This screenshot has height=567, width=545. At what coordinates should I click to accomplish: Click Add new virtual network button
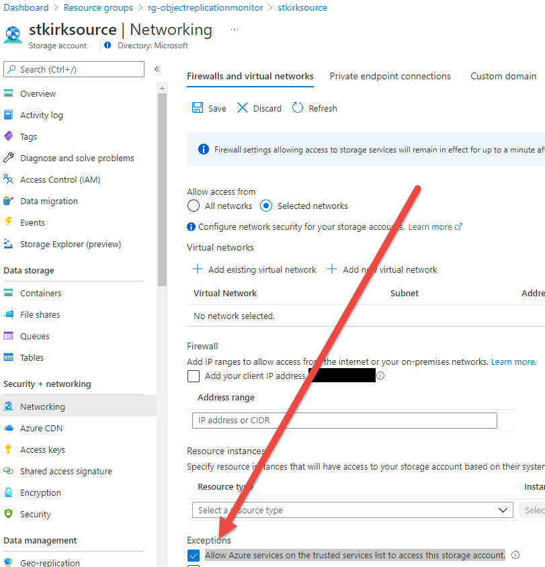click(382, 269)
